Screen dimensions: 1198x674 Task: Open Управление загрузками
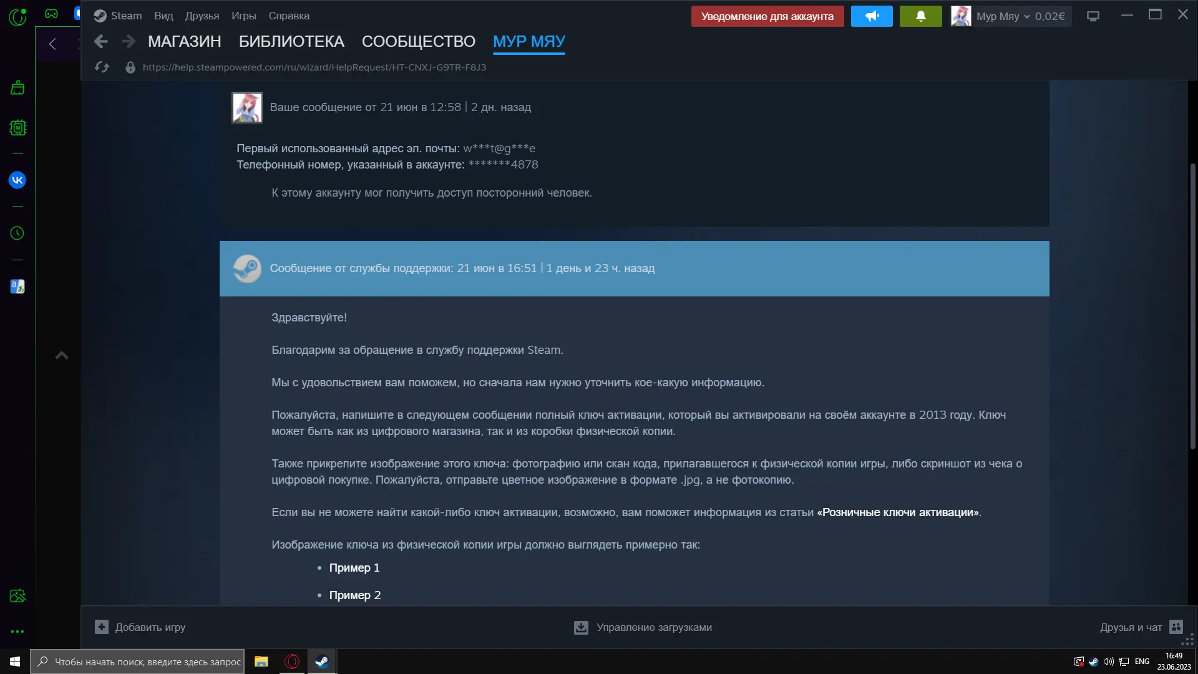[654, 627]
